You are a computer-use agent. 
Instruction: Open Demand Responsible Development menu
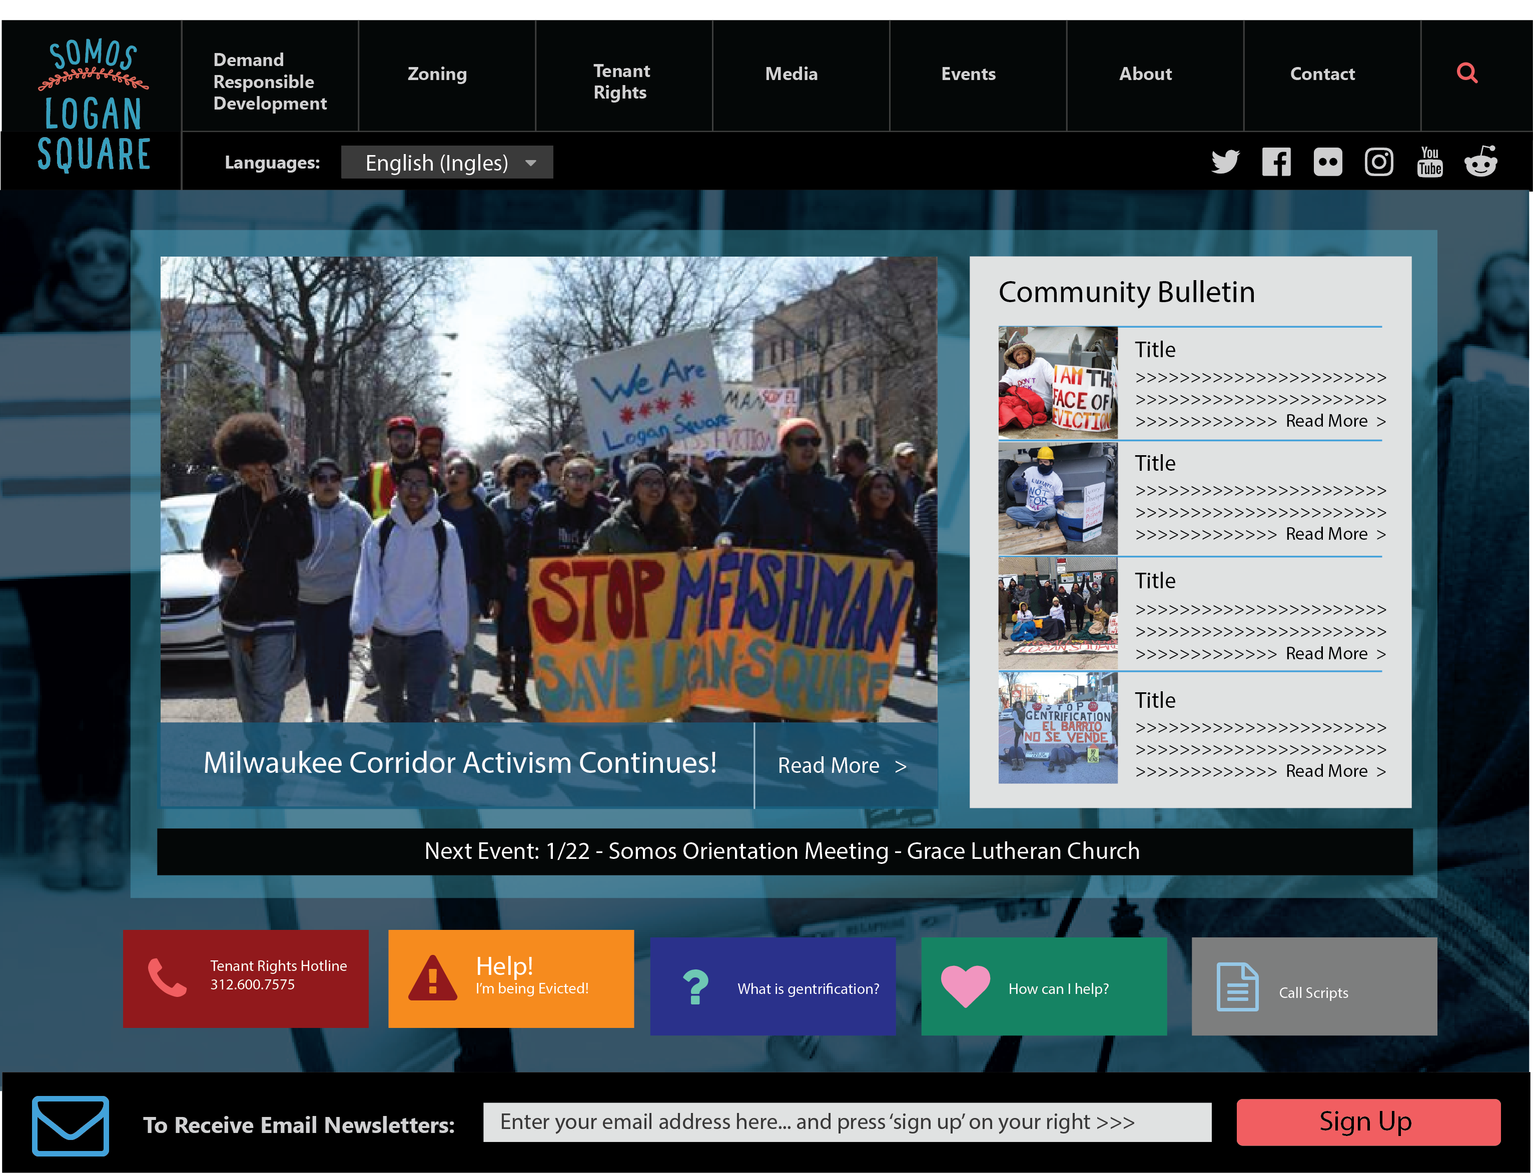click(270, 81)
